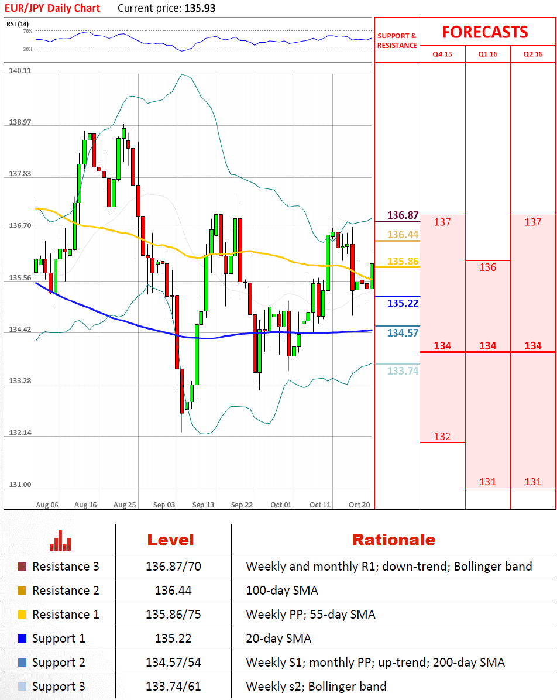Click the FORECASTS heading
Screen dimensions: 557x700
point(485,32)
